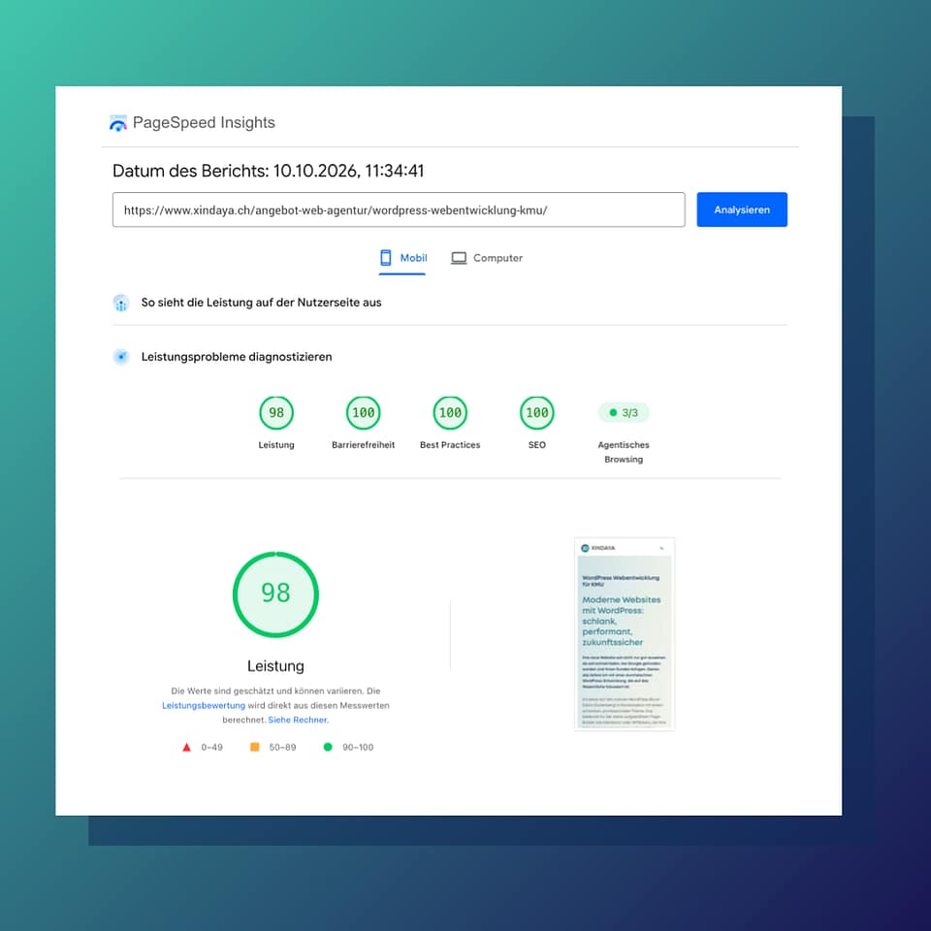Click the PageSpeed Insights logo icon
The image size is (931, 931).
[x=118, y=123]
